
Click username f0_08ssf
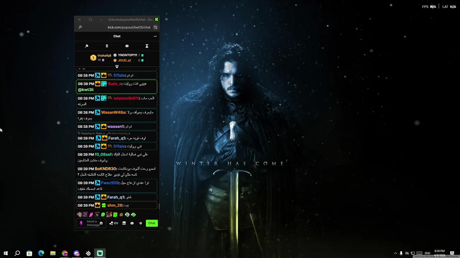[x=103, y=154]
